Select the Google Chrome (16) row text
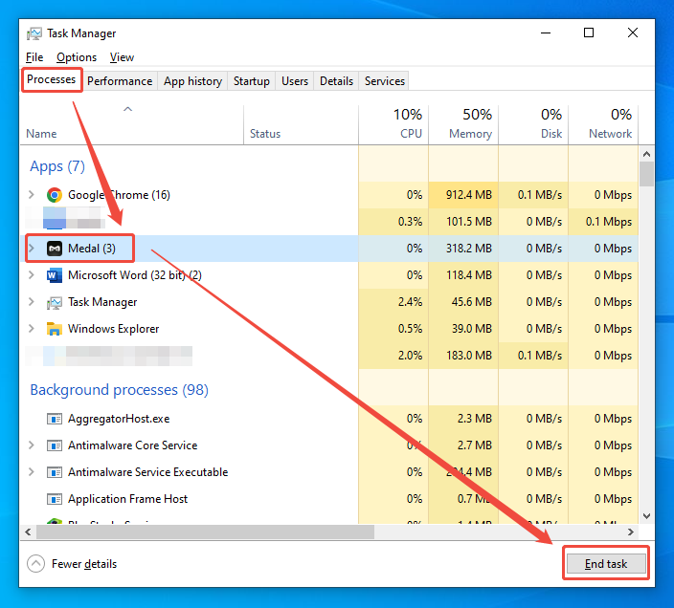Viewport: 674px width, 608px height. pos(119,195)
